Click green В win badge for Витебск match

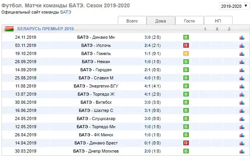click(x=186, y=102)
